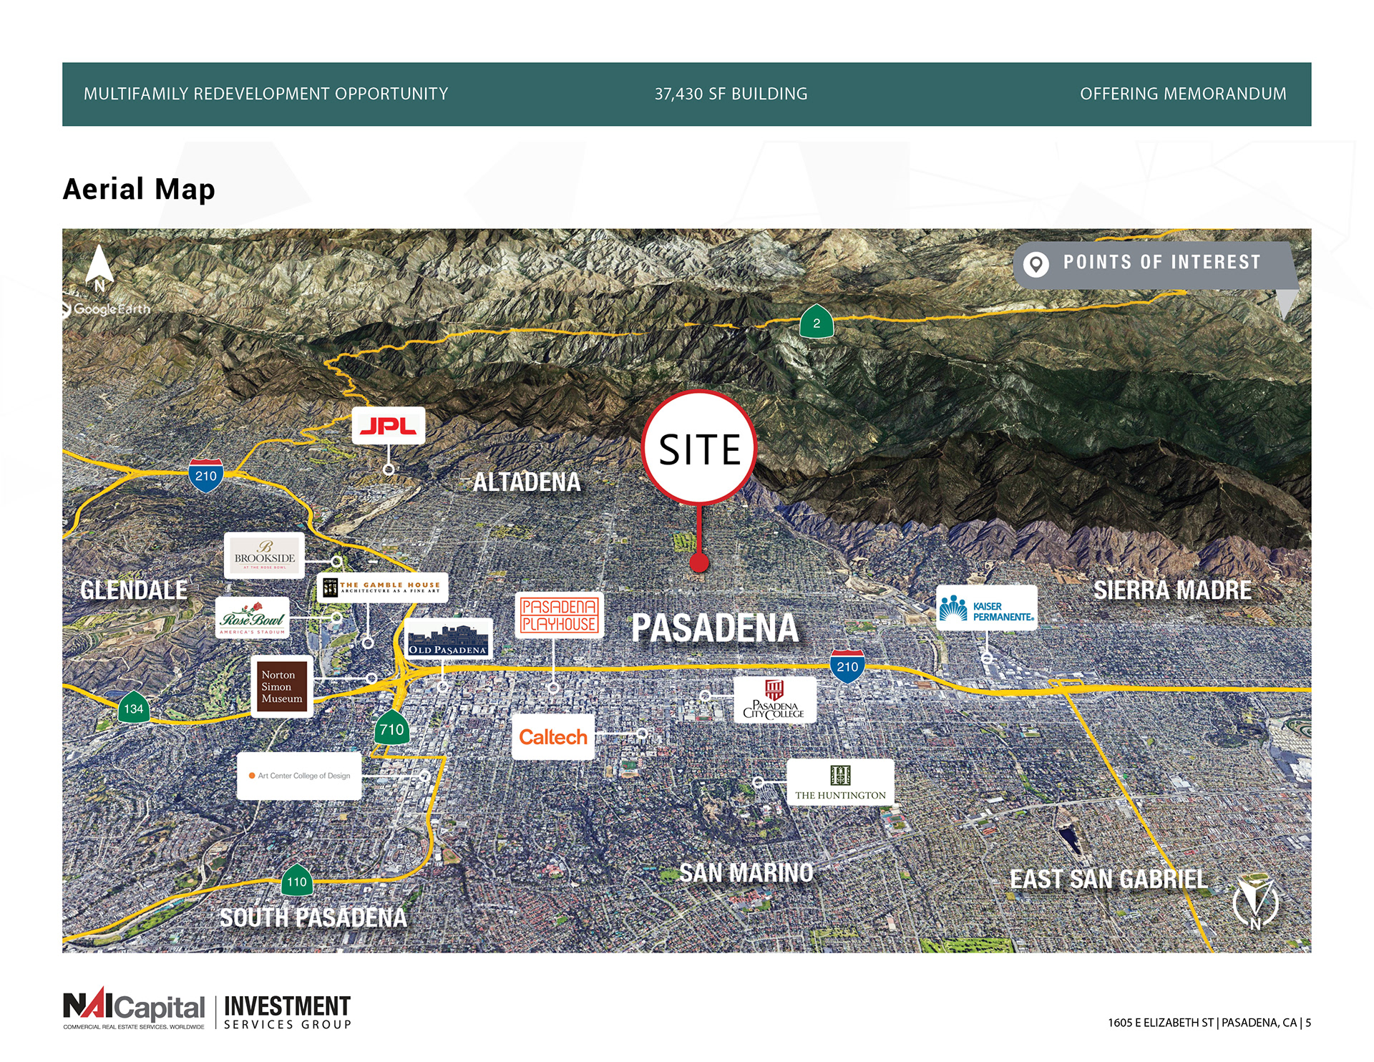Click the Interstate 210 shield near Pasadena
The image size is (1374, 1062).
847,667
